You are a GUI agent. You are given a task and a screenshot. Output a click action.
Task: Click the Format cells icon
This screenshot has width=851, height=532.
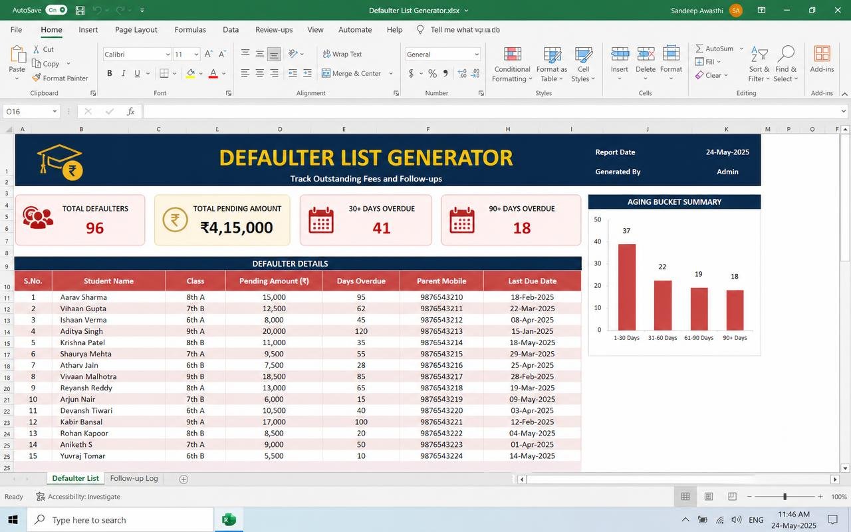coord(671,55)
